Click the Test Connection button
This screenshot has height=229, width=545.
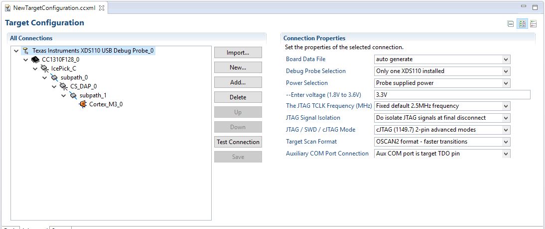[238, 142]
